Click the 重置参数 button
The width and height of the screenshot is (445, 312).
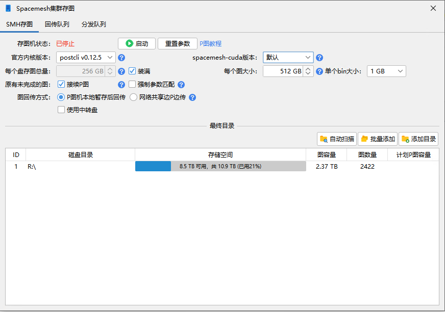tap(177, 44)
